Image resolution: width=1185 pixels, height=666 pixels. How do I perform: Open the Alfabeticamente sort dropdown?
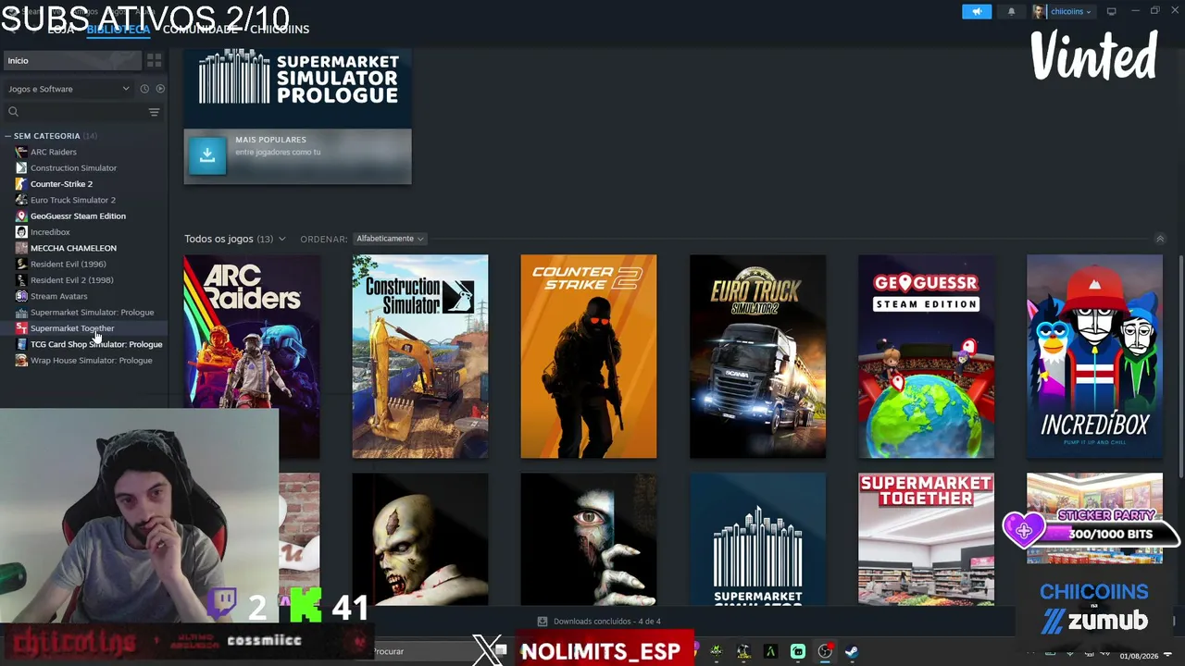click(390, 239)
